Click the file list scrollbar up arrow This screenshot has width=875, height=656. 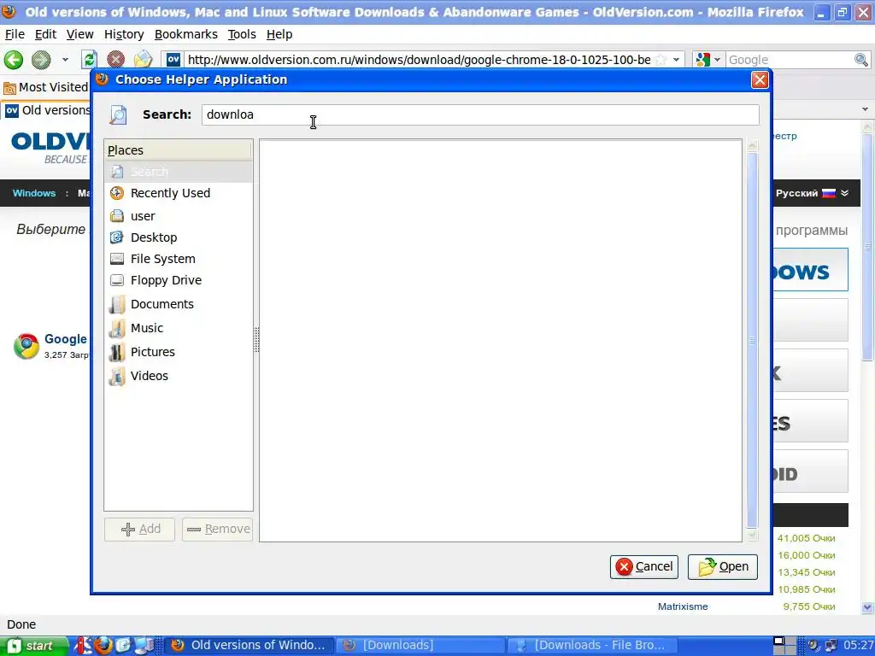pos(752,146)
